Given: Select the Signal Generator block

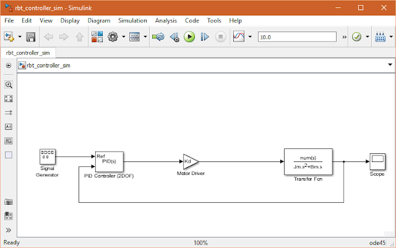Looking at the screenshot, I should (x=48, y=156).
